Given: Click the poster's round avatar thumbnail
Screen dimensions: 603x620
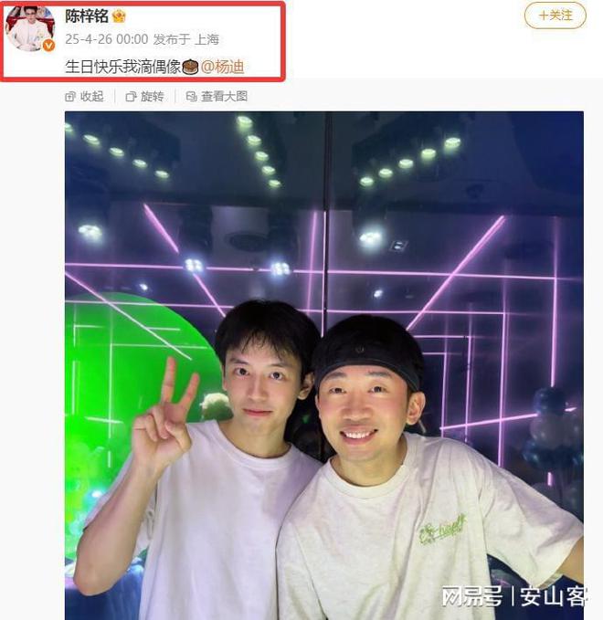Looking at the screenshot, I should pyautogui.click(x=31, y=28).
